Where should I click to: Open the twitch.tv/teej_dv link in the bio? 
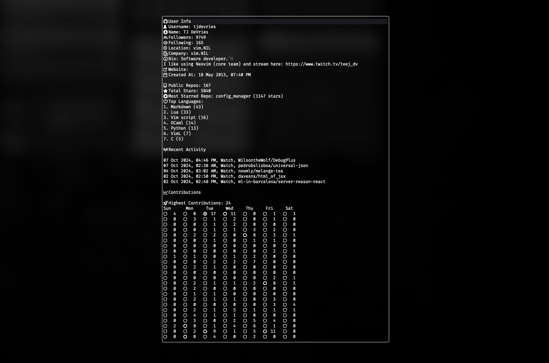pyautogui.click(x=321, y=64)
